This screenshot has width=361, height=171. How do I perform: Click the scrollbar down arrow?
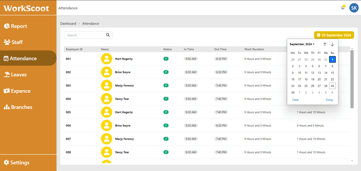[x=352, y=161]
